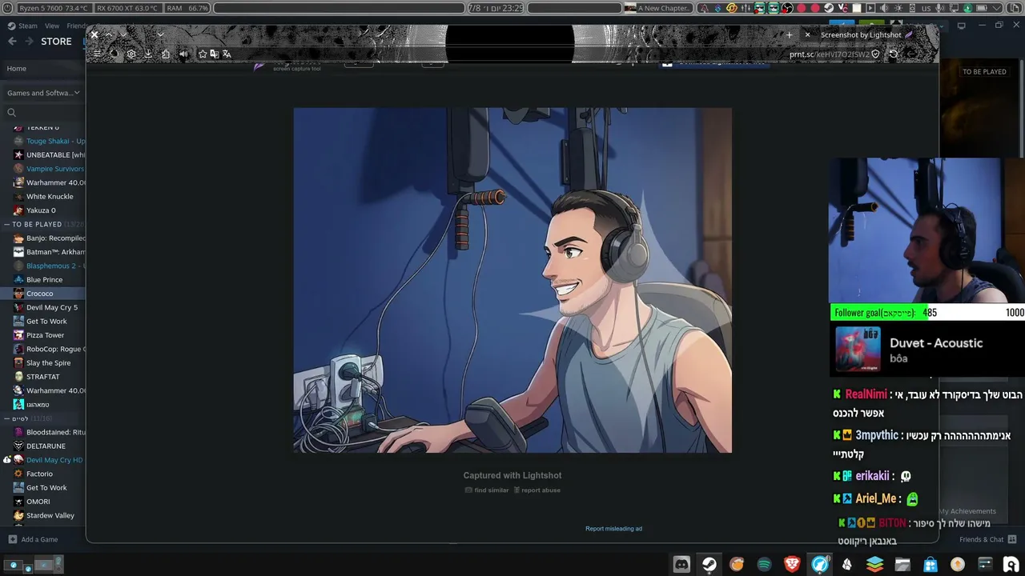Click the shield icon in address bar
The height and width of the screenshot is (576, 1025).
click(x=875, y=54)
